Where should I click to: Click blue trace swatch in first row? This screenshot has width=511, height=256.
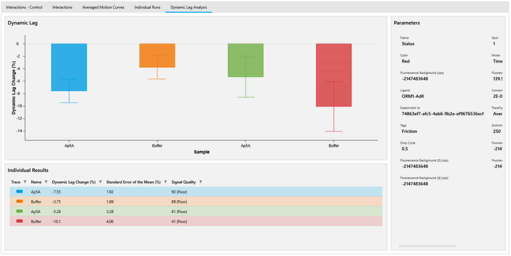(x=19, y=192)
